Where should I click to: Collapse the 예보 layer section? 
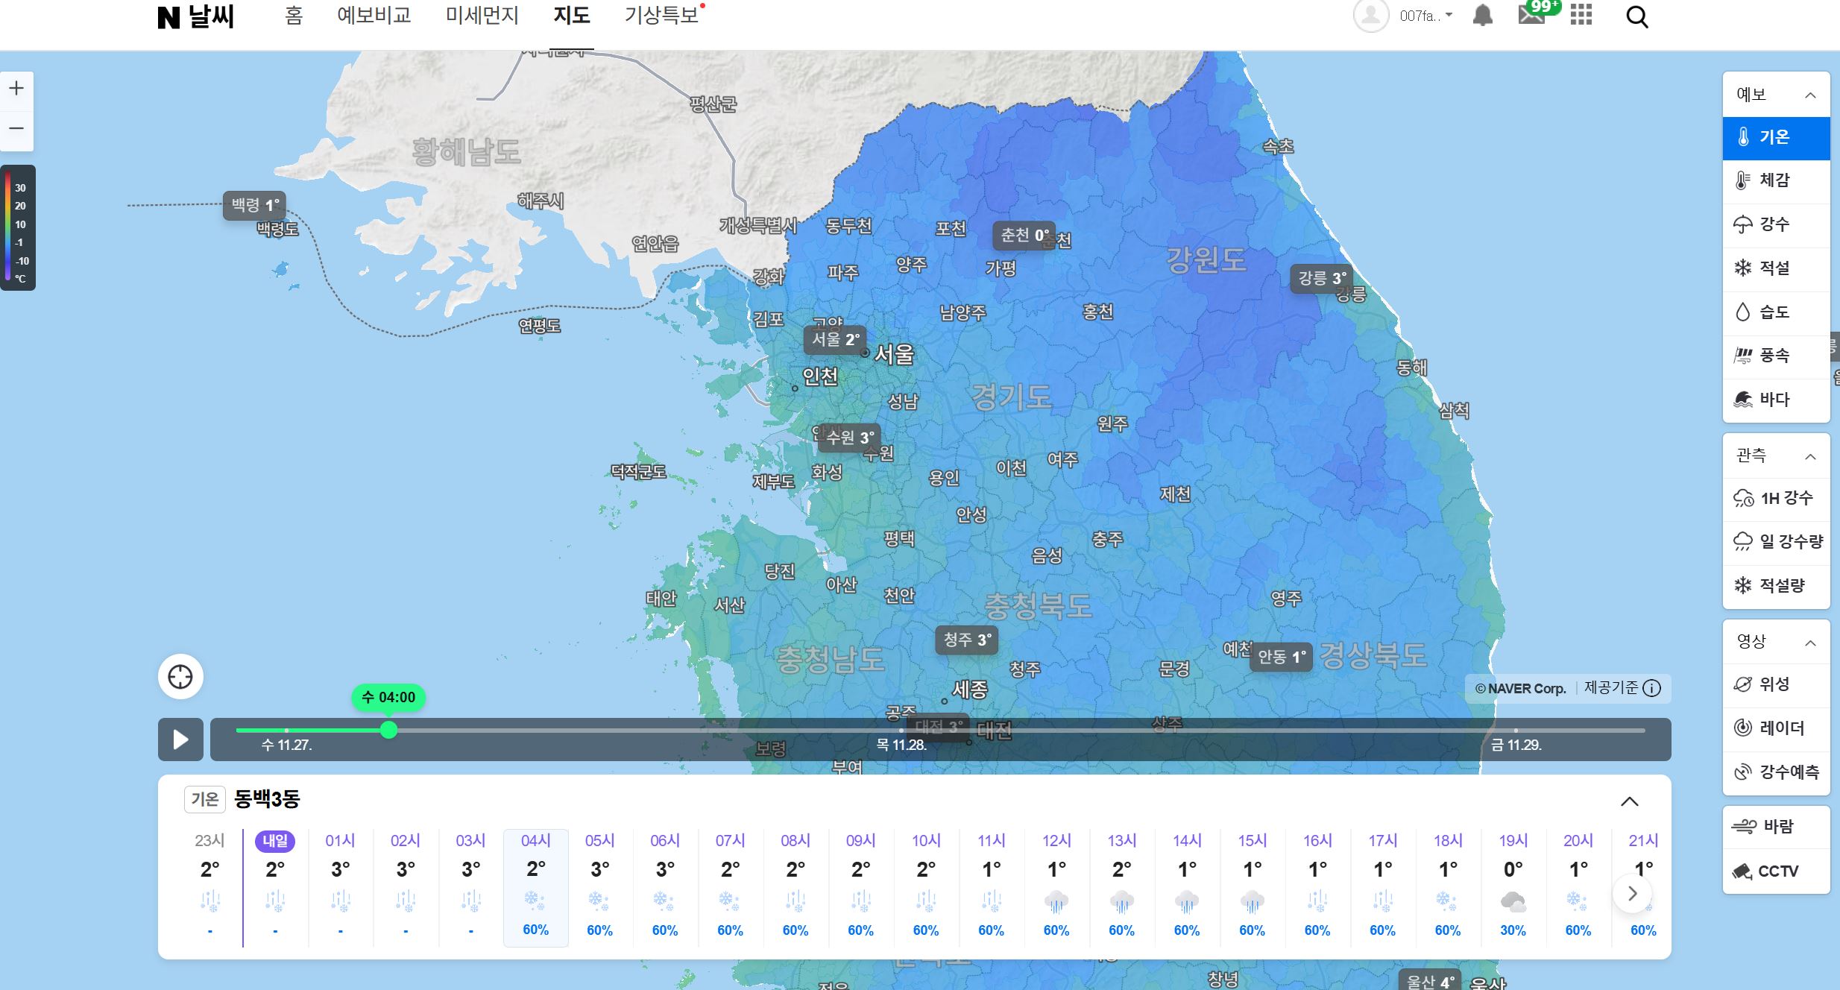(1809, 95)
